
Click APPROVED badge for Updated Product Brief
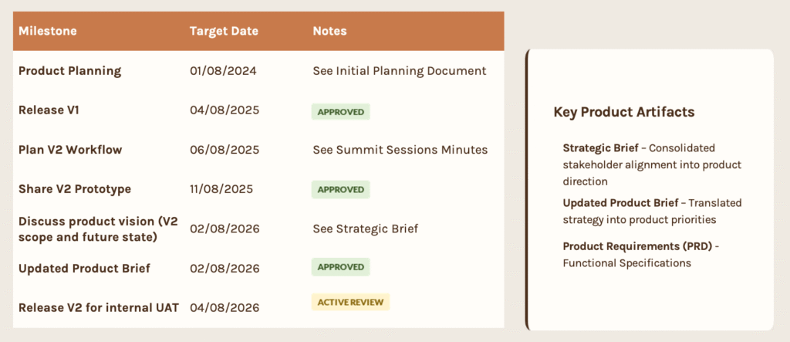pyautogui.click(x=340, y=267)
